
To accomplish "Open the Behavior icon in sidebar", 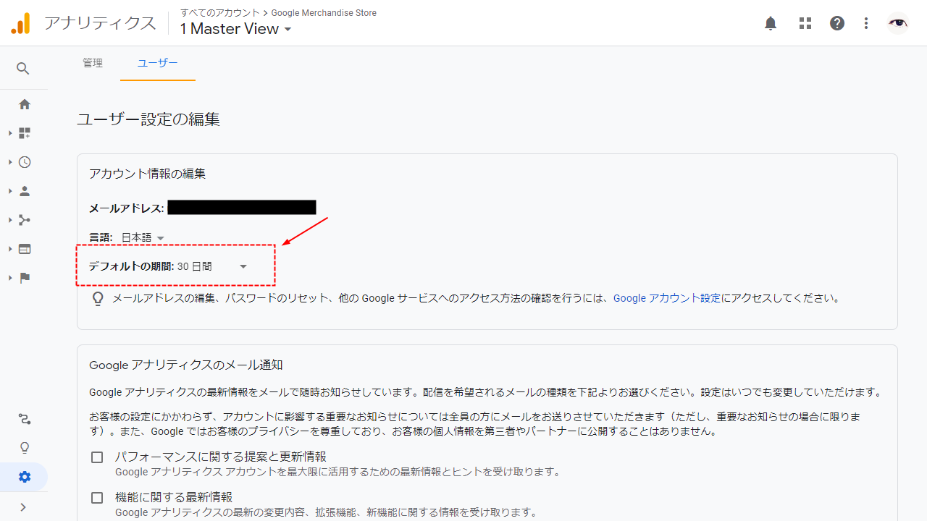I will tap(25, 249).
